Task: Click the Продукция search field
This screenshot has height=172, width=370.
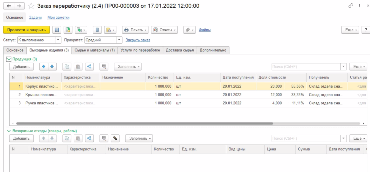Action: click(306, 67)
